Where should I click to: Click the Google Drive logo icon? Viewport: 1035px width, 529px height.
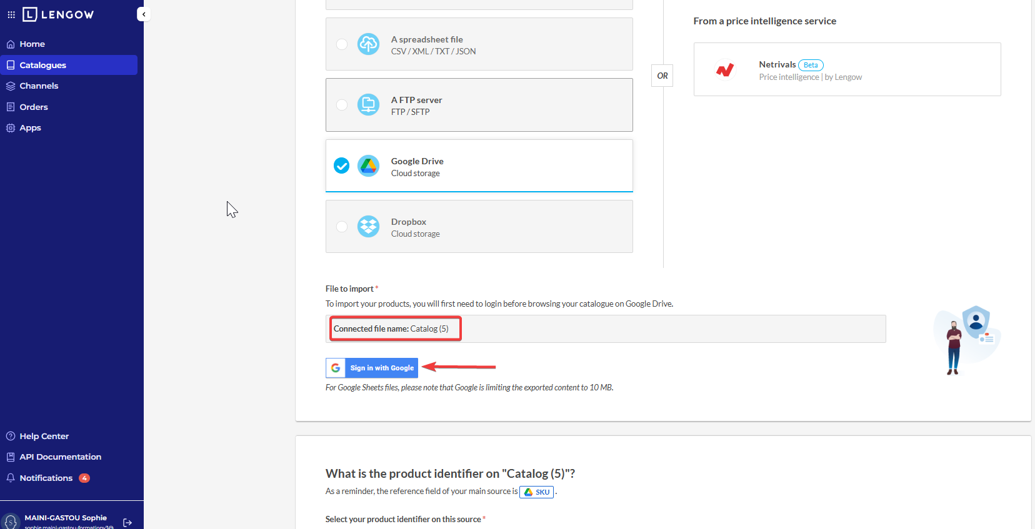tap(368, 166)
